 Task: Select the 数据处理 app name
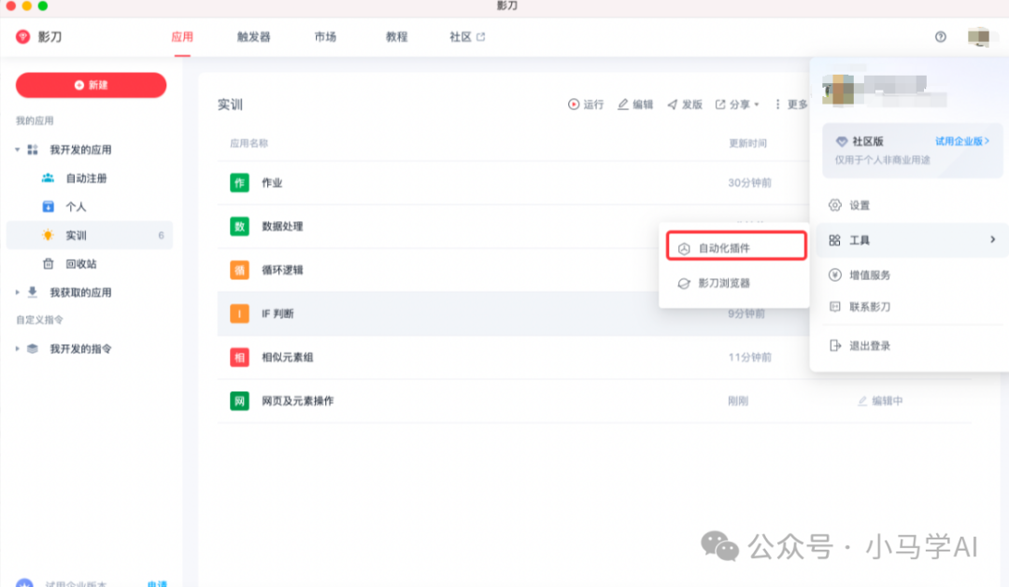(x=282, y=227)
